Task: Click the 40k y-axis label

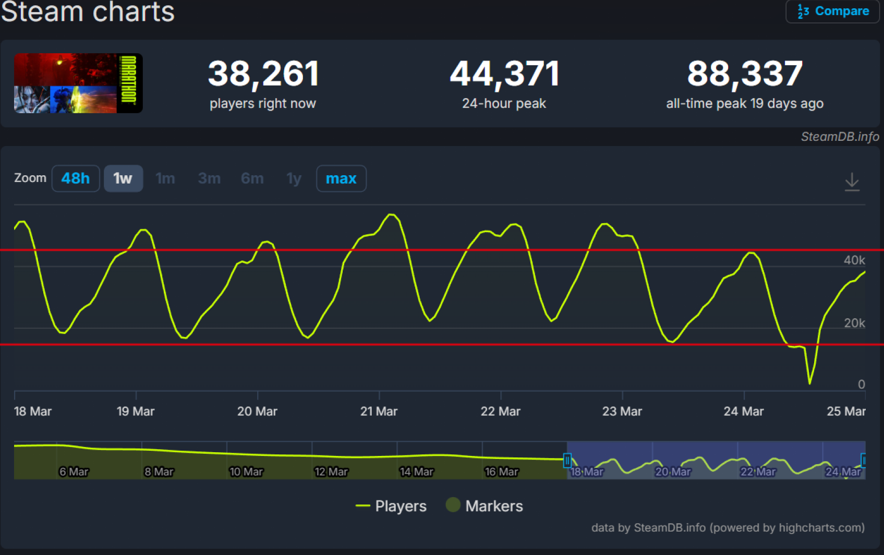Action: click(854, 260)
